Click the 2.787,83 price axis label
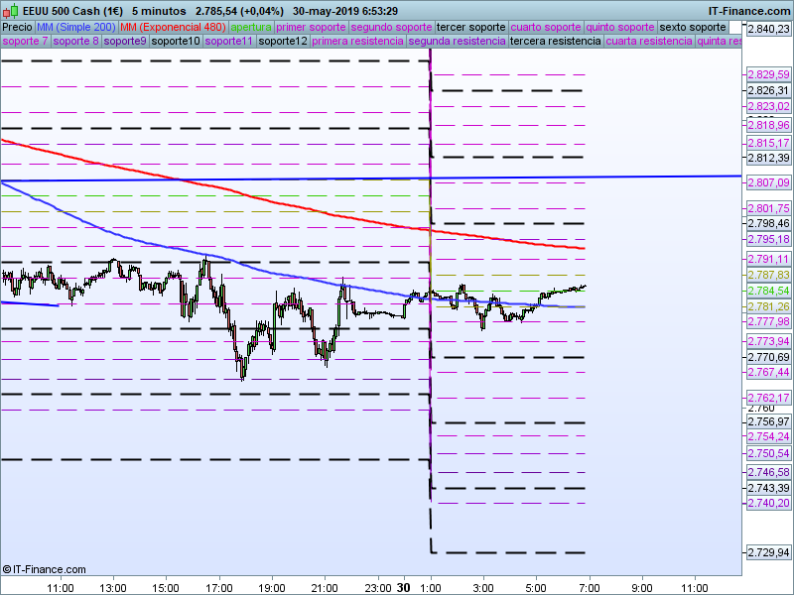Image resolution: width=794 pixels, height=595 pixels. pyautogui.click(x=768, y=275)
